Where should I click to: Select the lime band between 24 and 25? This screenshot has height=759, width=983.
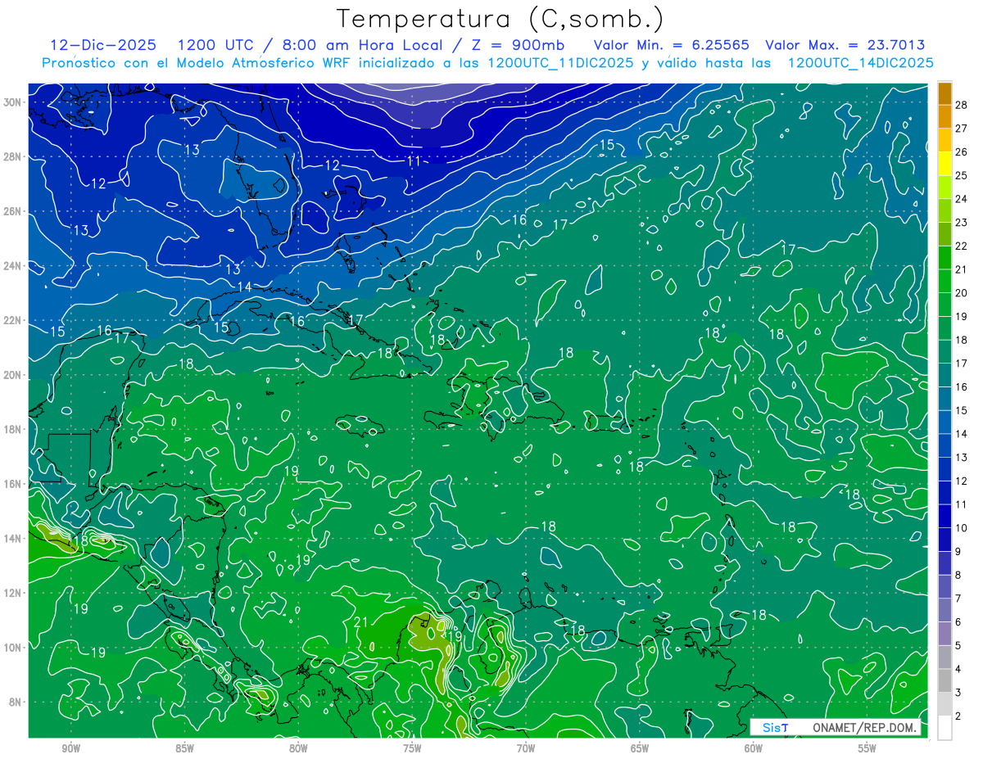tap(944, 187)
